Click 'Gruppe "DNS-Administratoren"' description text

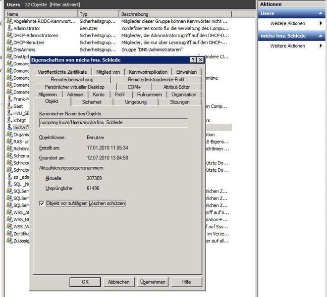click(x=152, y=49)
